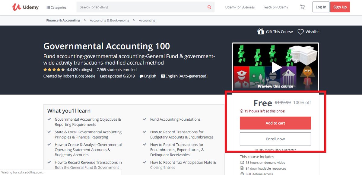The width and height of the screenshot is (362, 175).
Task: Click the $199.99 struck-through price
Action: tap(283, 103)
